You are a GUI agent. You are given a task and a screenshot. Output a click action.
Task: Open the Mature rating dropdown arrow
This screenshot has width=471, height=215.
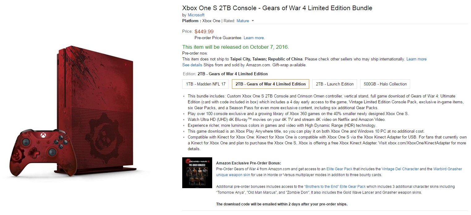coord(253,21)
